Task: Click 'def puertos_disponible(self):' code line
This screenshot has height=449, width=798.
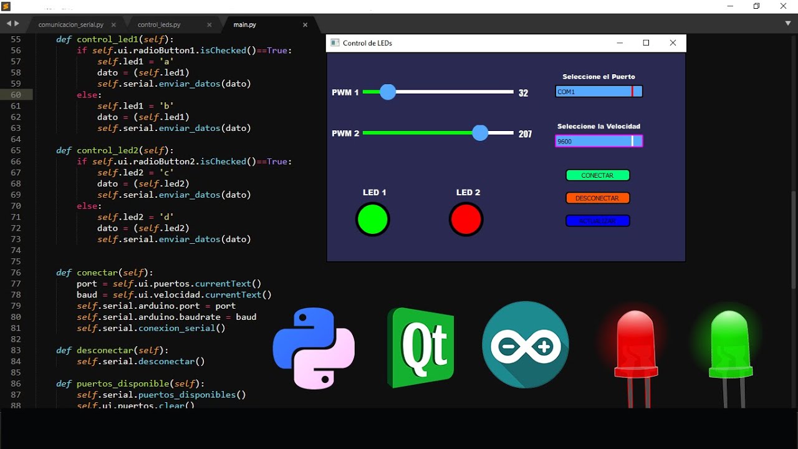Action: pyautogui.click(x=130, y=384)
